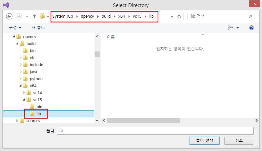Expand the sources folder node
Viewport: 262px width, 151px height.
pos(17,121)
